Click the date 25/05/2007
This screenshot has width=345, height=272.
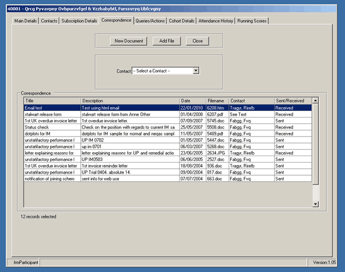pyautogui.click(x=192, y=127)
